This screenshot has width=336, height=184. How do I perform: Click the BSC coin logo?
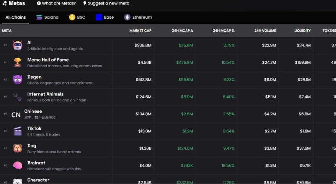coord(72,17)
